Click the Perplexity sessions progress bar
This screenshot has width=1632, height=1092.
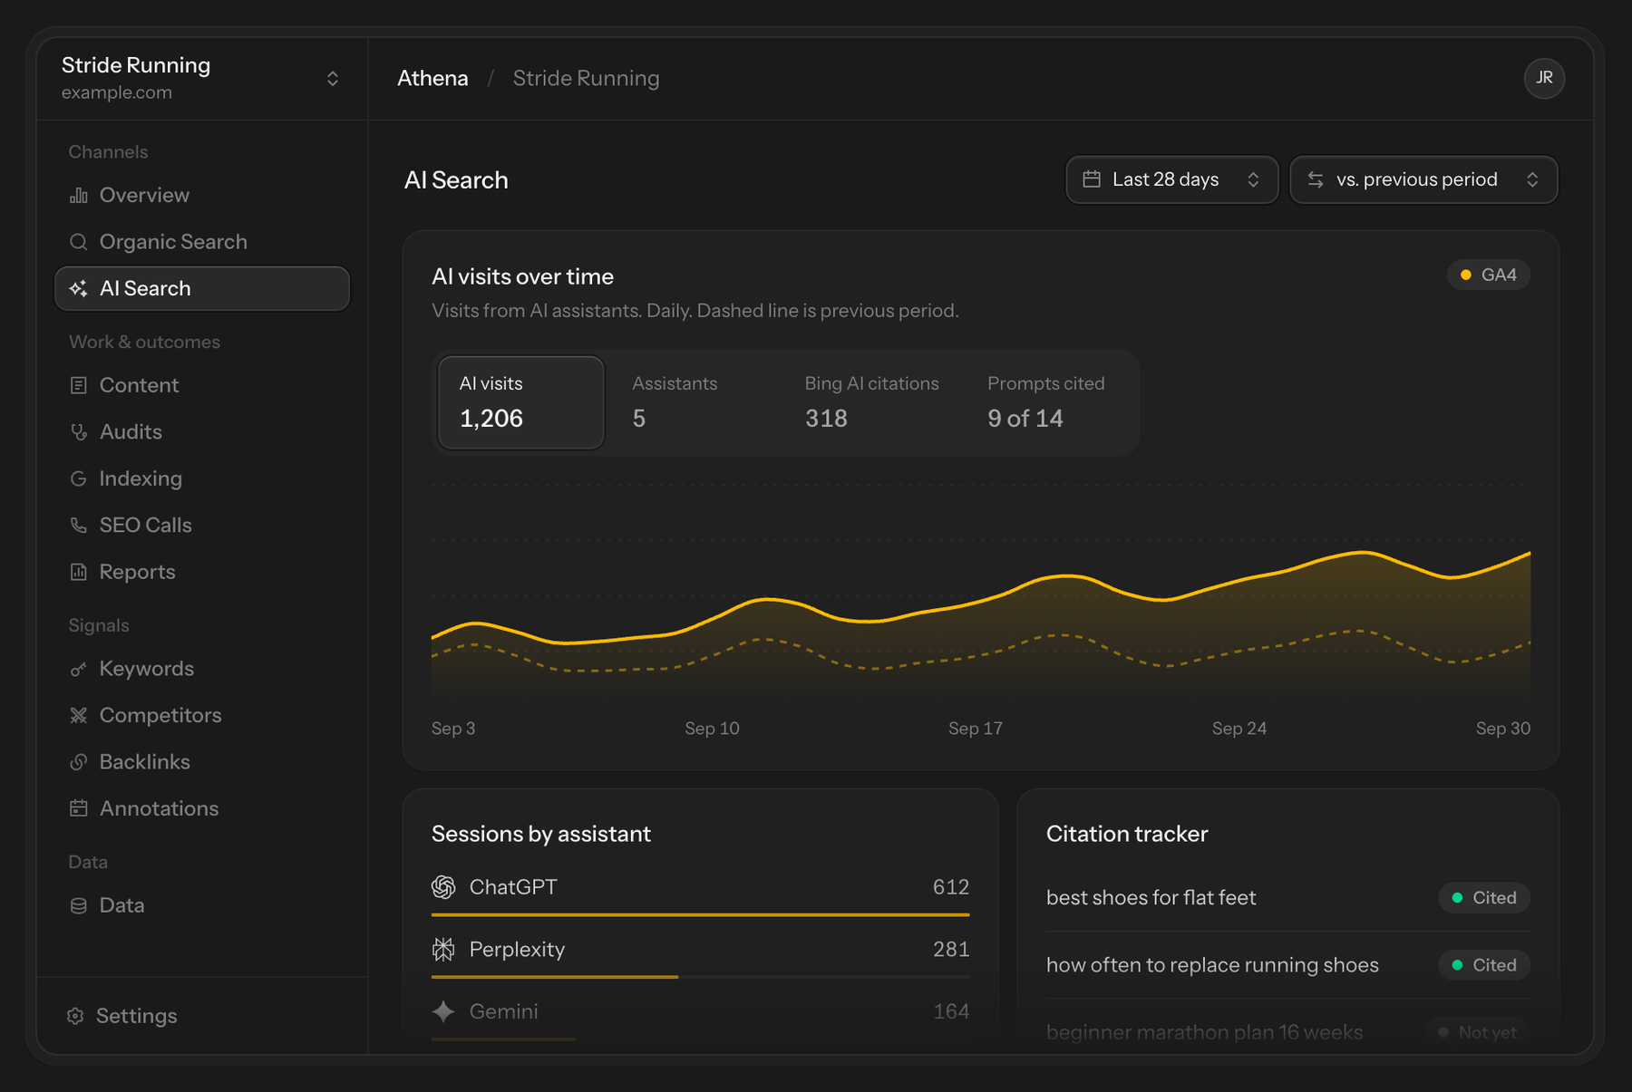(x=701, y=977)
